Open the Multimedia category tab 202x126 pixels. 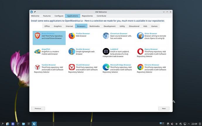[x=95, y=26]
